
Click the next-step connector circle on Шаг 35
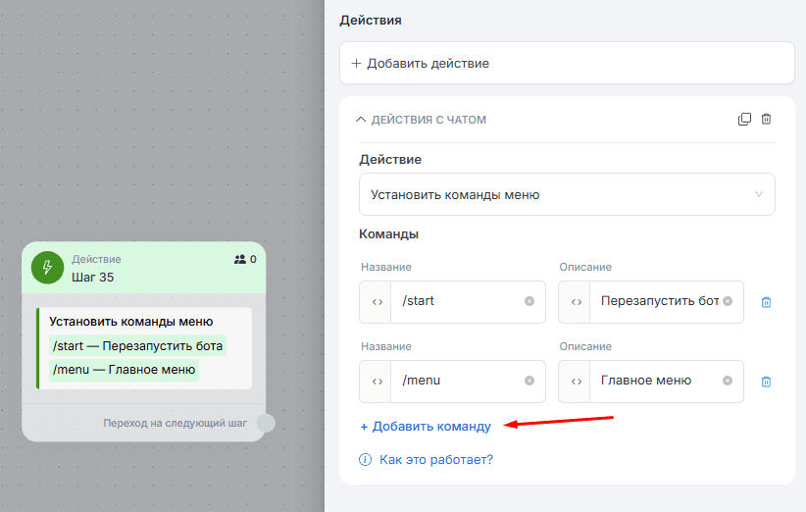click(266, 423)
